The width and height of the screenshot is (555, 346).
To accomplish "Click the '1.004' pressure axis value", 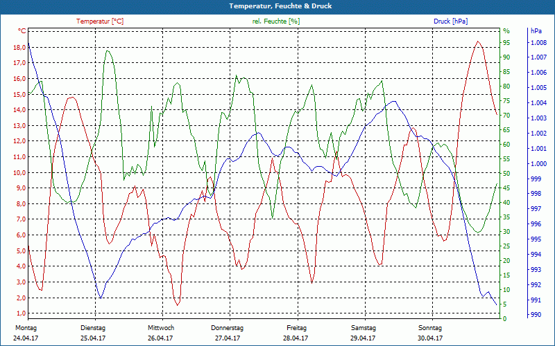I will [x=539, y=102].
